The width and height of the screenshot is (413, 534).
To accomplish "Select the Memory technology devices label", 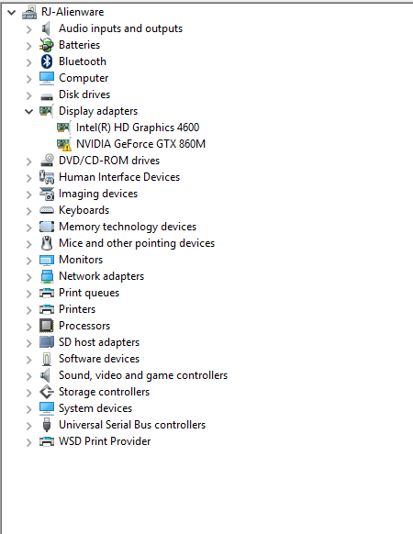I will point(128,227).
